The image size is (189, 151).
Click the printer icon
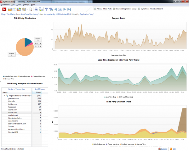coord(36,9)
